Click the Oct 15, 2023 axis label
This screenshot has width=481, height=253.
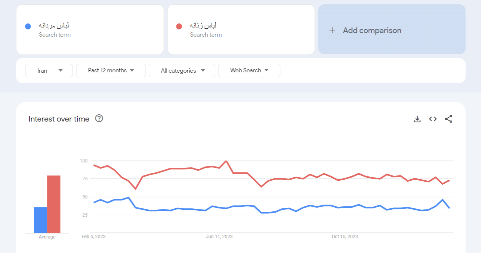click(x=345, y=237)
